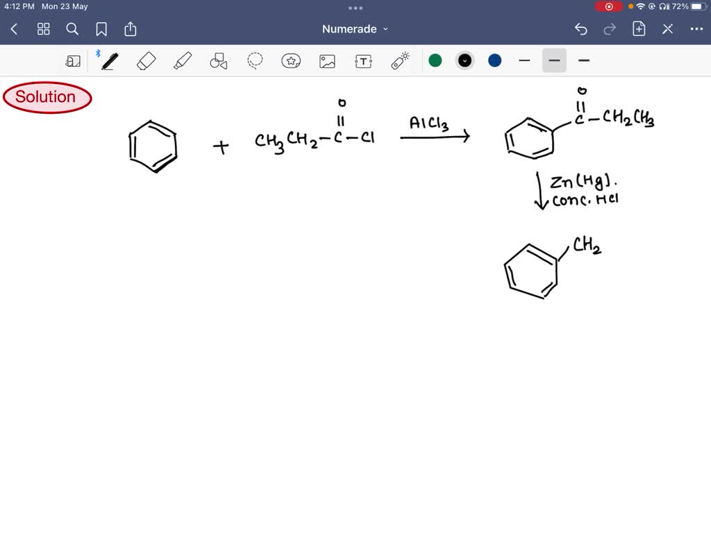Screen dimensions: 711x533
Task: Open the more options ellipsis menu
Action: (696, 29)
